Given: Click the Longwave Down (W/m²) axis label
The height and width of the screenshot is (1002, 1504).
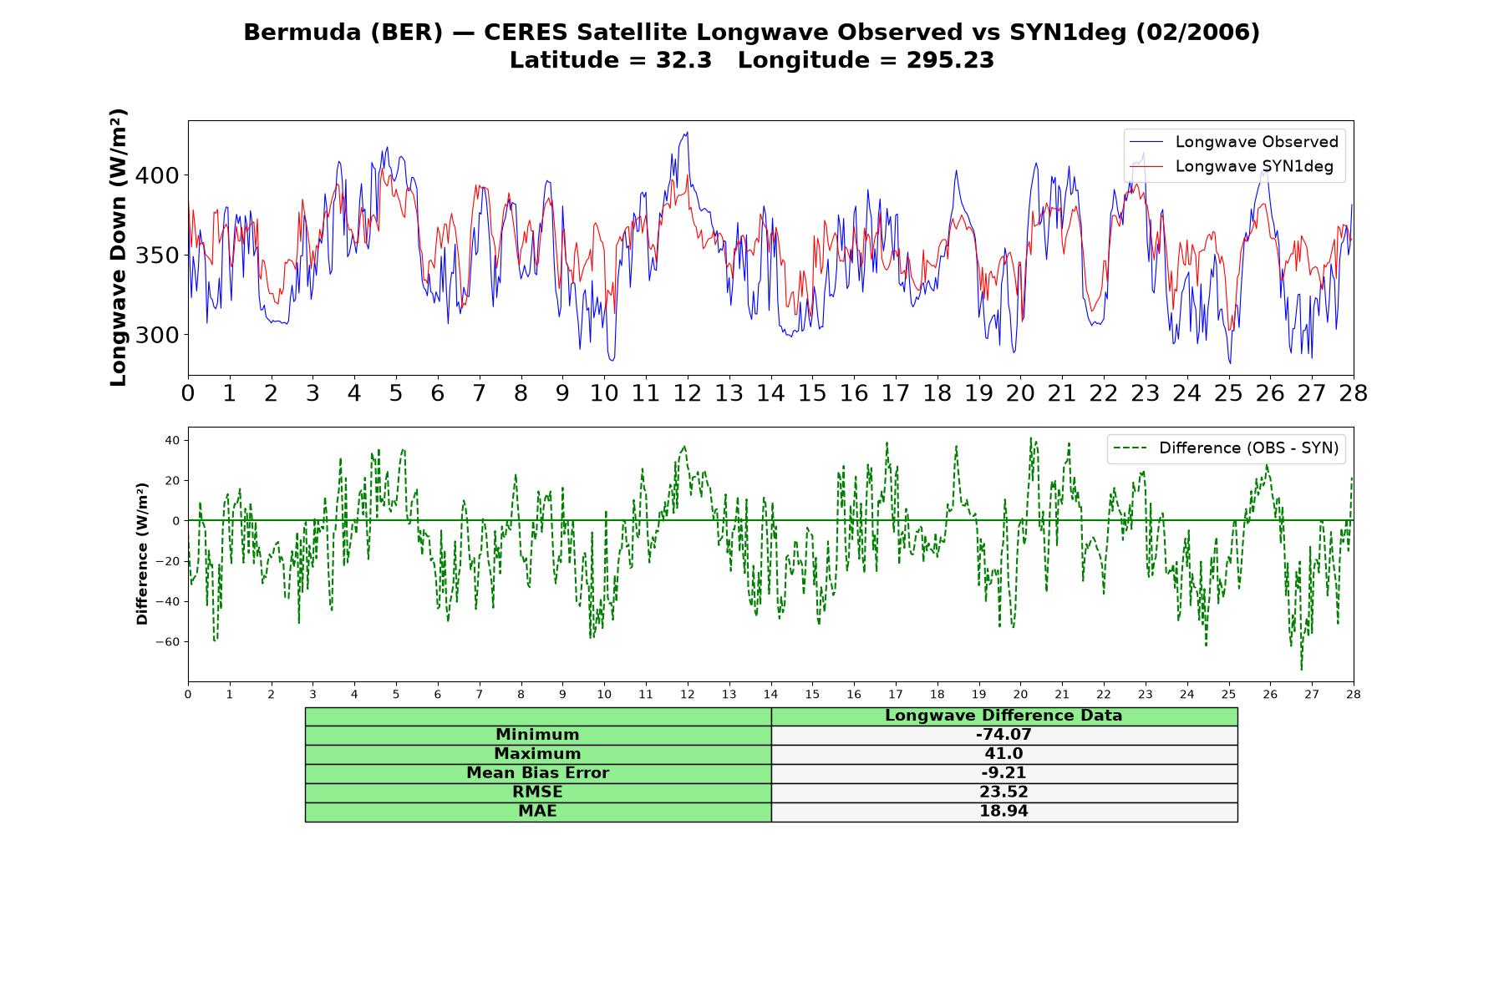Looking at the screenshot, I should (x=119, y=247).
